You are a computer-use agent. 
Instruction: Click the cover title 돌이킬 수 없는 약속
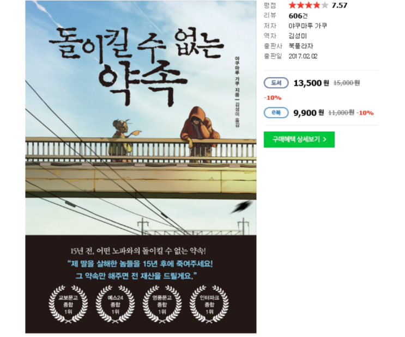tap(136, 66)
